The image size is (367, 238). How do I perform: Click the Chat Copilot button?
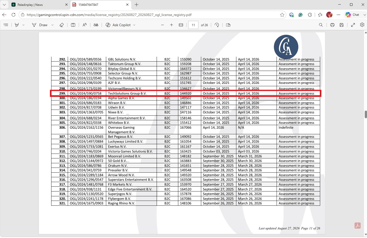[352, 15]
